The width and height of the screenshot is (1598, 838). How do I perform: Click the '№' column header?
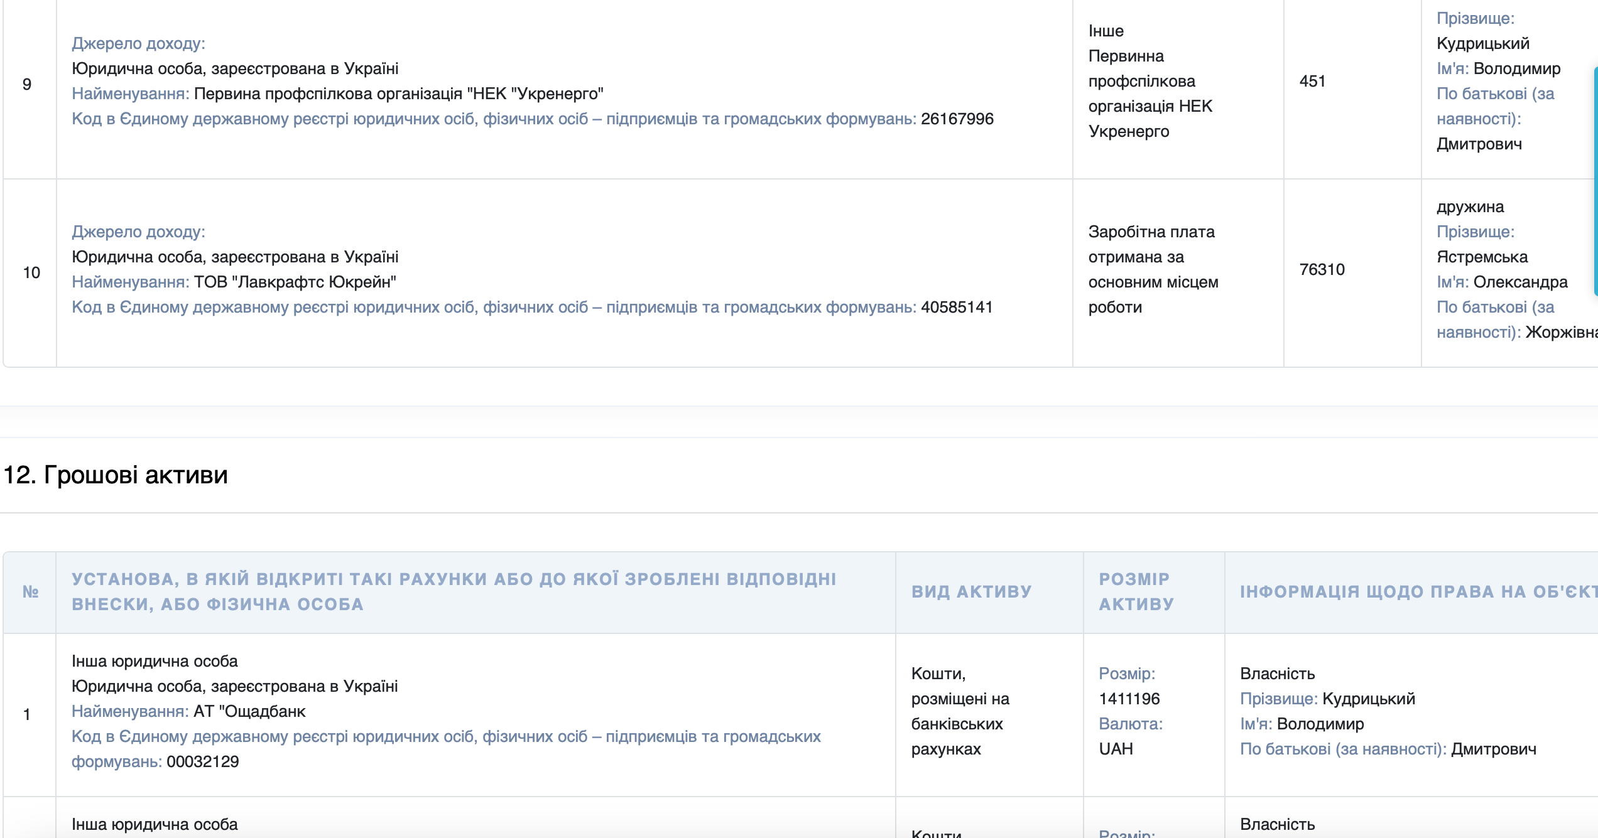[30, 592]
